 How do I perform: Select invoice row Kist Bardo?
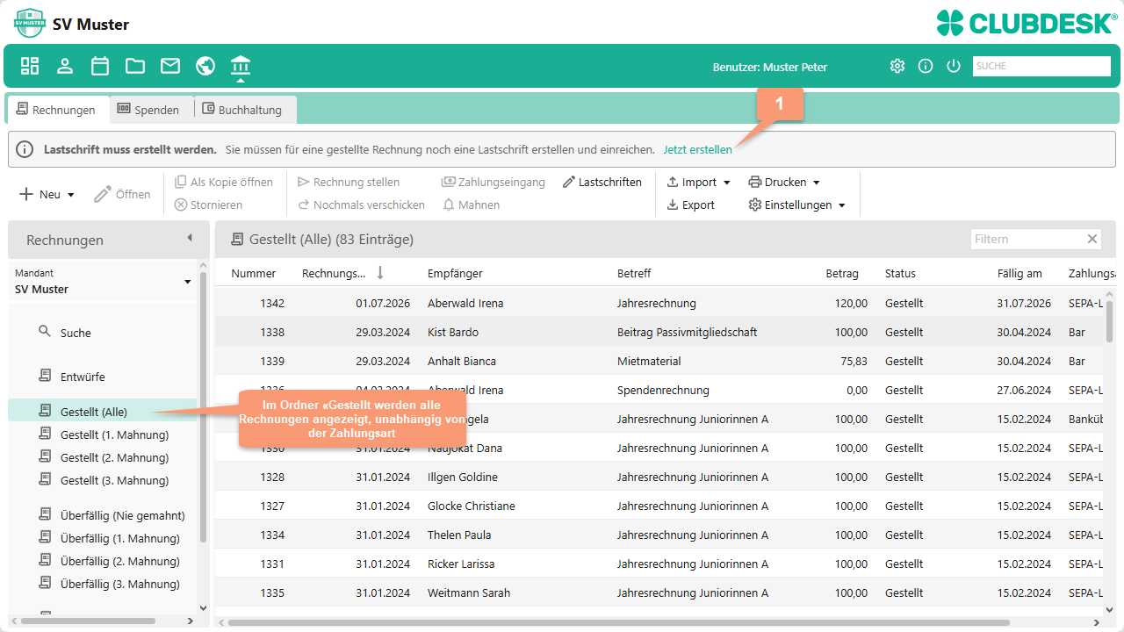point(659,332)
